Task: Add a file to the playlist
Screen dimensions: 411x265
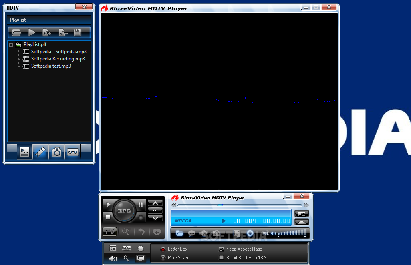Action: 46,32
